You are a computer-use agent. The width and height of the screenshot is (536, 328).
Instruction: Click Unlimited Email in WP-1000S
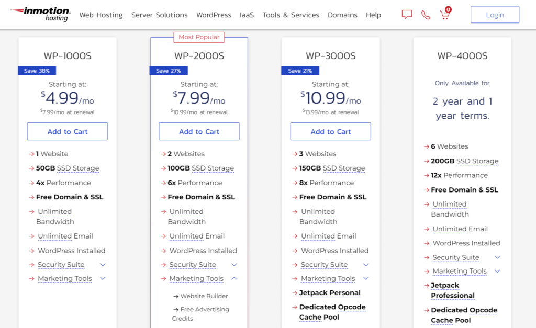point(65,236)
